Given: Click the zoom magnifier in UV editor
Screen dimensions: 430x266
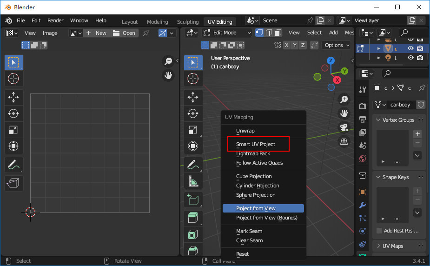Looking at the screenshot, I should point(168,61).
